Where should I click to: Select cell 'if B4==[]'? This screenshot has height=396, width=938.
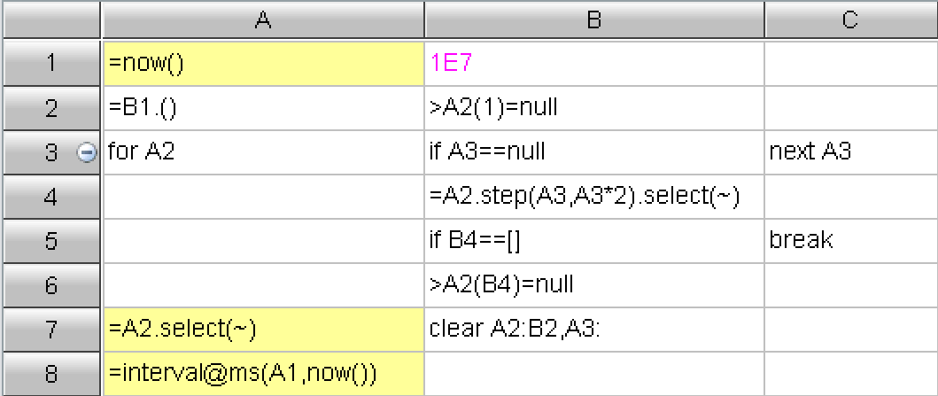click(594, 241)
